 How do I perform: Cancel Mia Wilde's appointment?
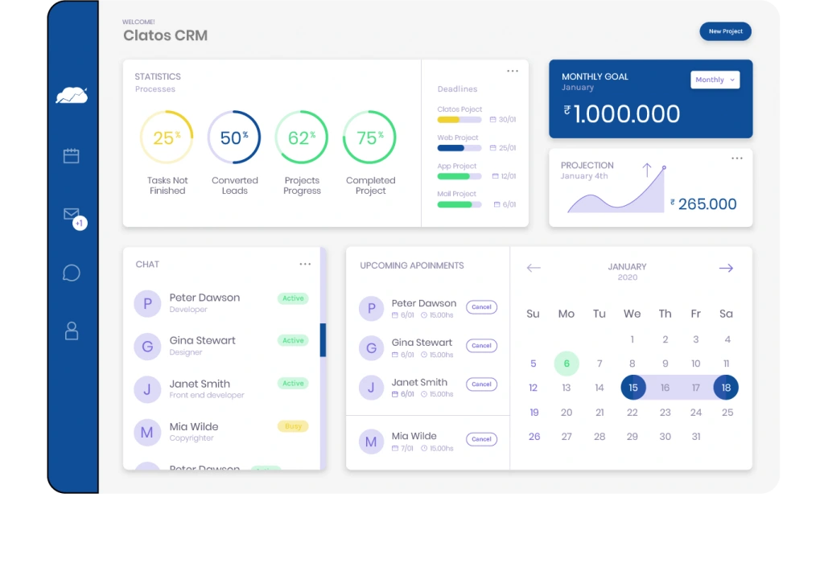pyautogui.click(x=481, y=439)
